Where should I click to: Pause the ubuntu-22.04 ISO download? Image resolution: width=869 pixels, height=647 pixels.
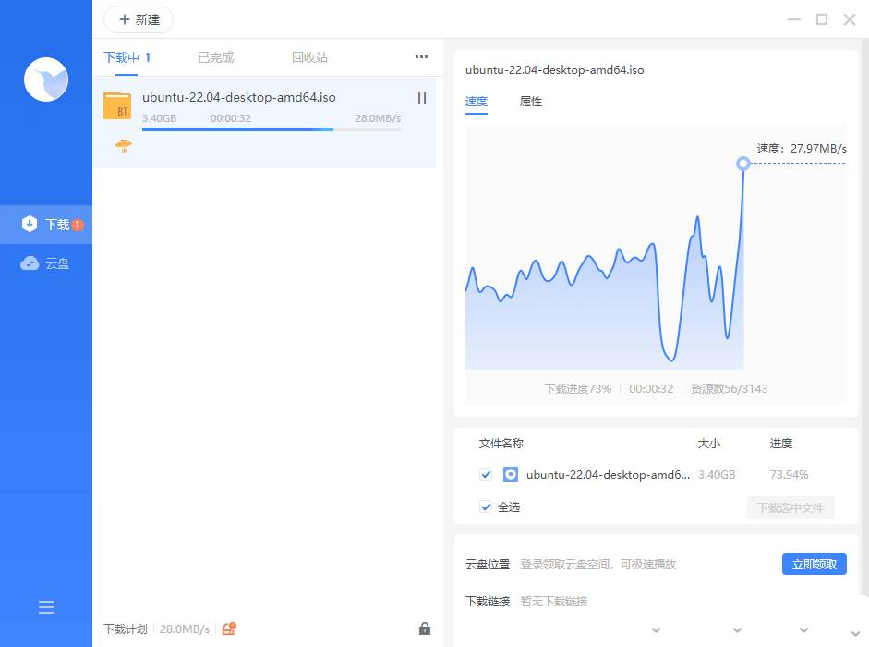pyautogui.click(x=422, y=98)
